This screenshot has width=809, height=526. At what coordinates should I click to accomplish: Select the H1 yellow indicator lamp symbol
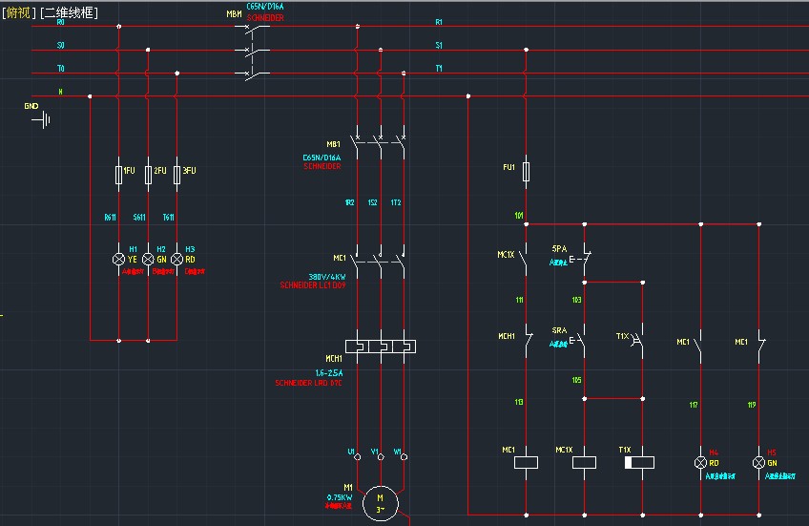pos(119,259)
